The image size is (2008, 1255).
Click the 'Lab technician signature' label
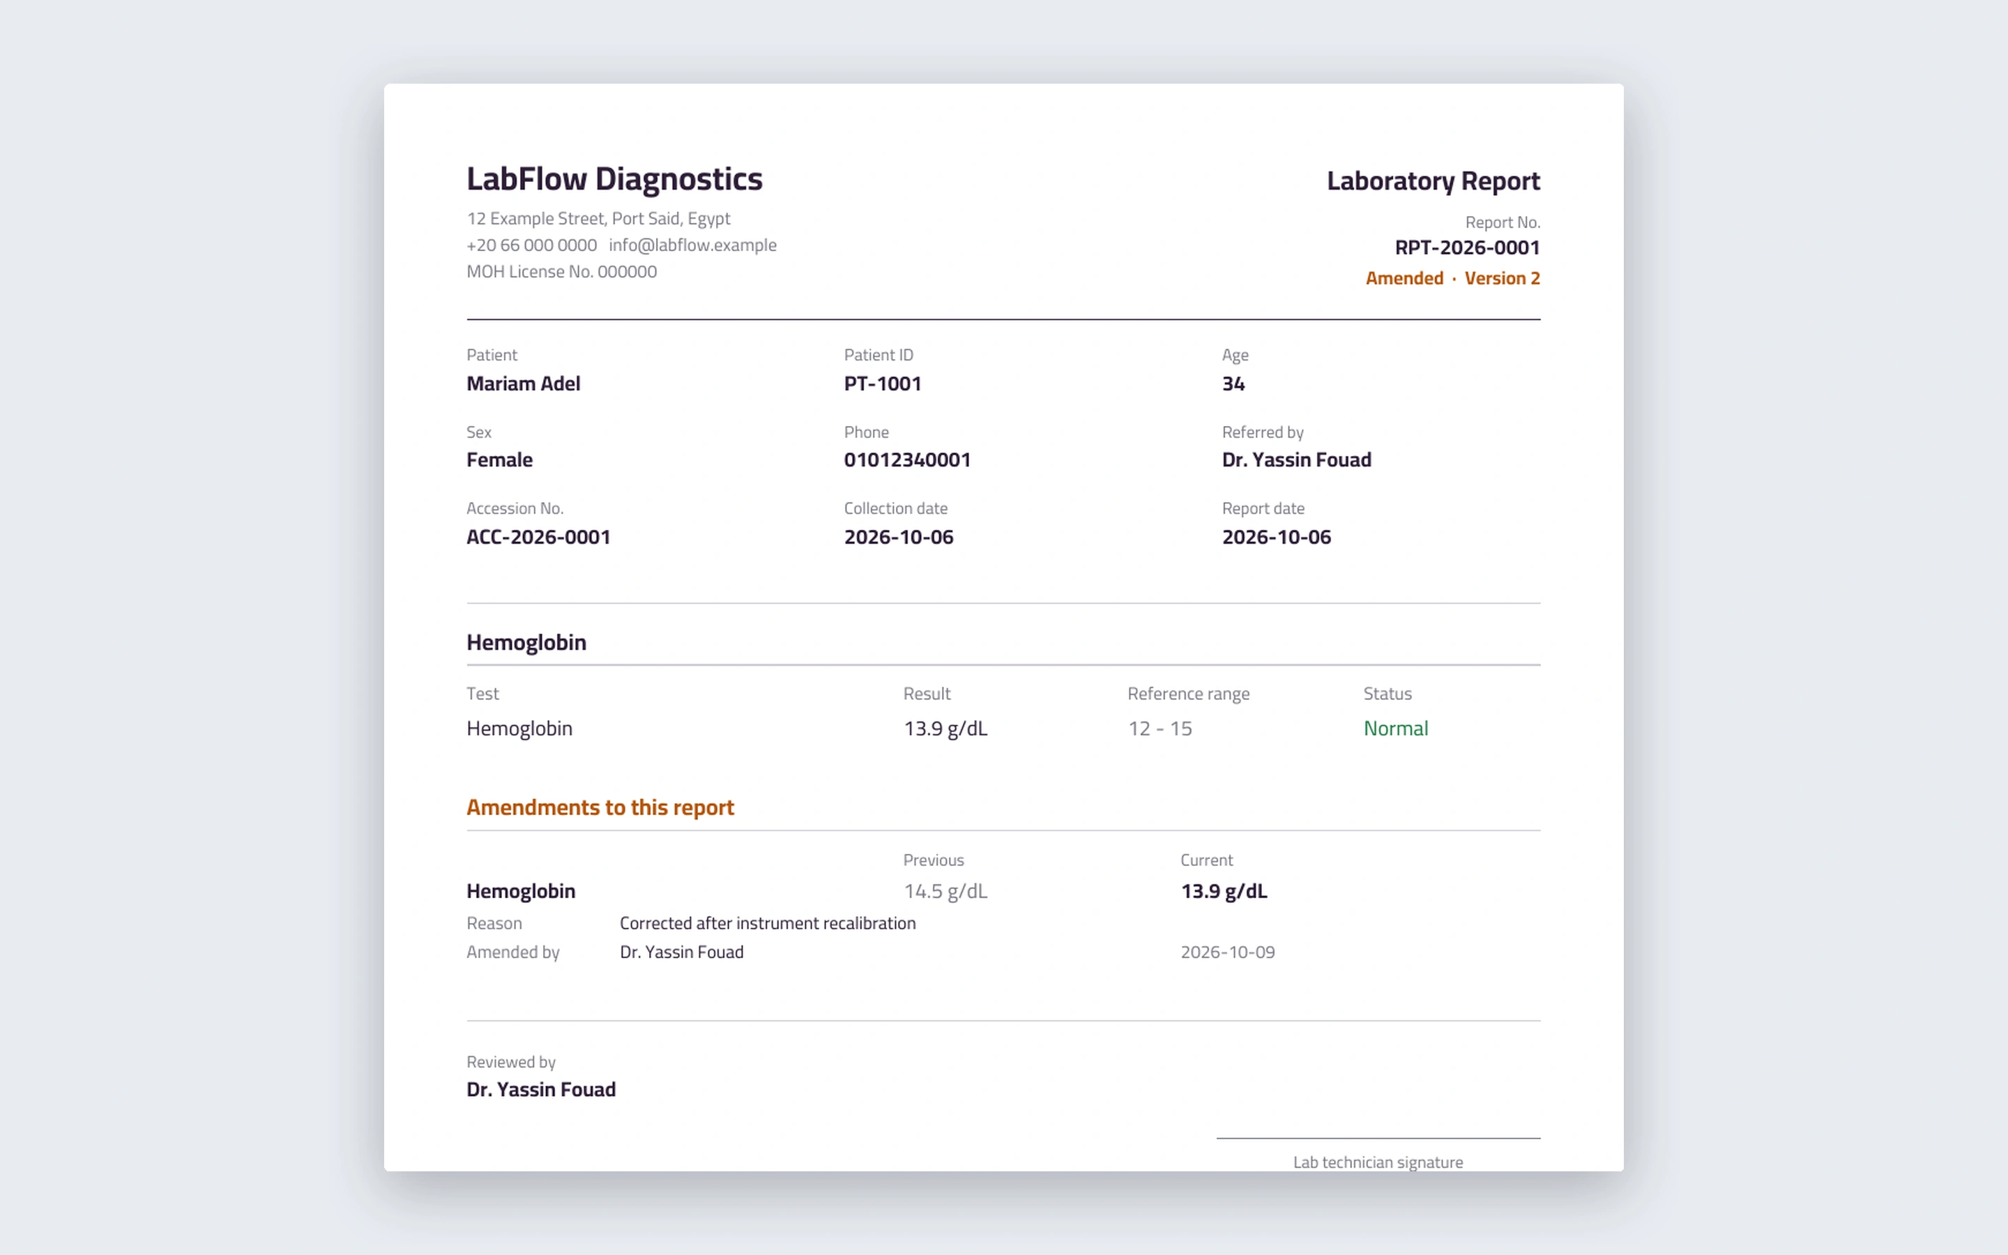pyautogui.click(x=1378, y=1162)
